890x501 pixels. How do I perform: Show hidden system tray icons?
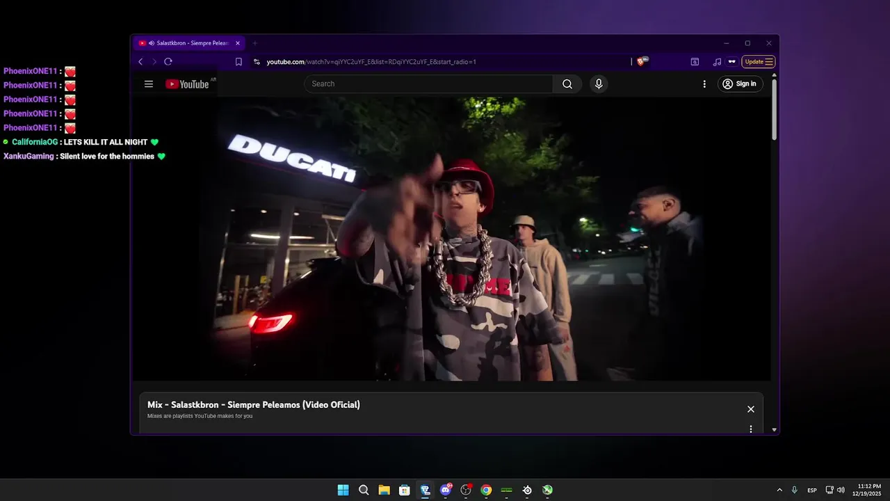pyautogui.click(x=779, y=490)
